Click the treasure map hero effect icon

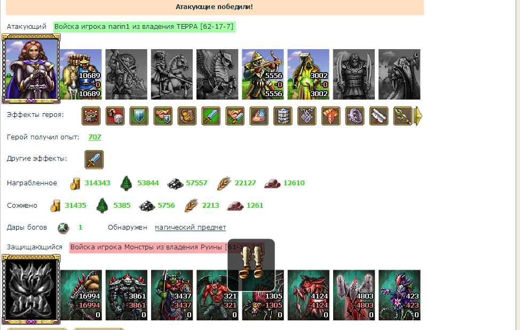[x=187, y=116]
